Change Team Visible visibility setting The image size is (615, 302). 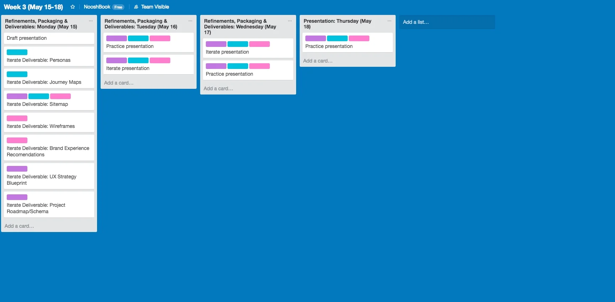point(151,7)
